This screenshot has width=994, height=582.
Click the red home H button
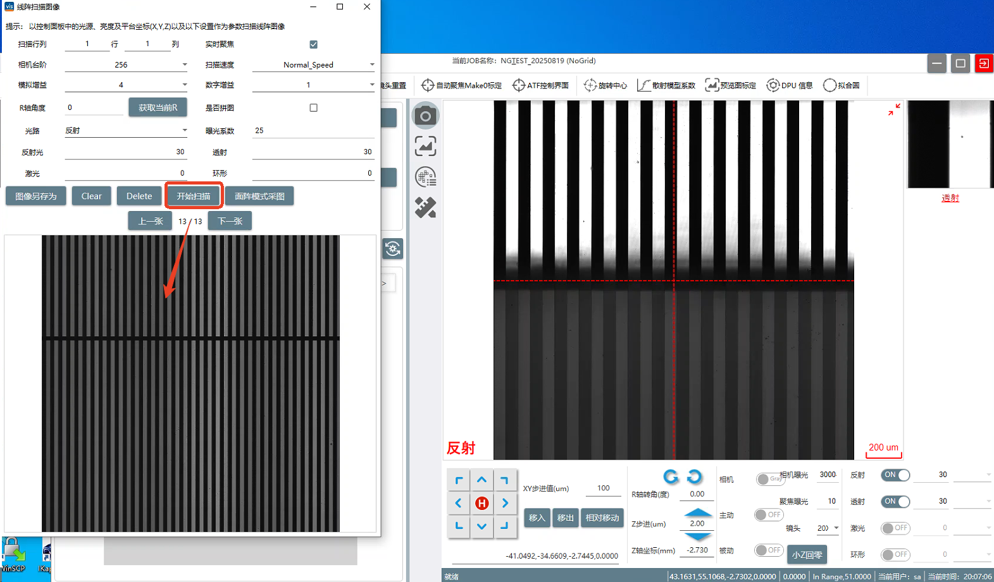coord(481,503)
